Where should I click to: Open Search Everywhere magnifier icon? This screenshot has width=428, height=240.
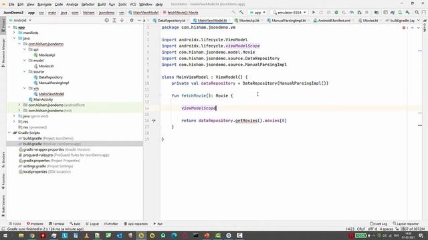pyautogui.click(x=417, y=13)
